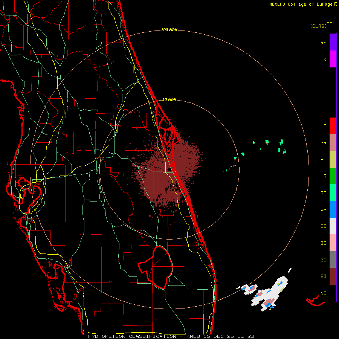Click the "GC" legend label
Image resolution: width=339 pixels, height=339 pixels.
pyautogui.click(x=323, y=260)
